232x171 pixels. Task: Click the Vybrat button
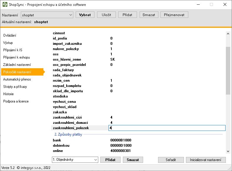(85, 15)
